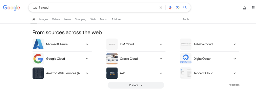This screenshot has height=95, width=256.
Task: Open Google Lens image search icon
Action: coord(178,7)
